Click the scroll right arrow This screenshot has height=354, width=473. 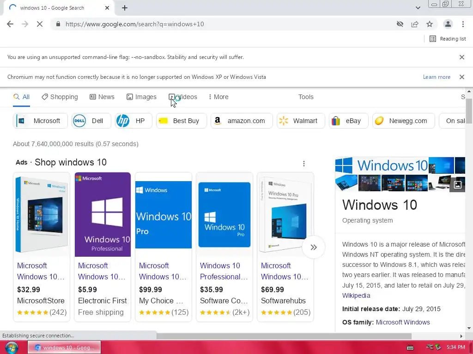(461, 336)
